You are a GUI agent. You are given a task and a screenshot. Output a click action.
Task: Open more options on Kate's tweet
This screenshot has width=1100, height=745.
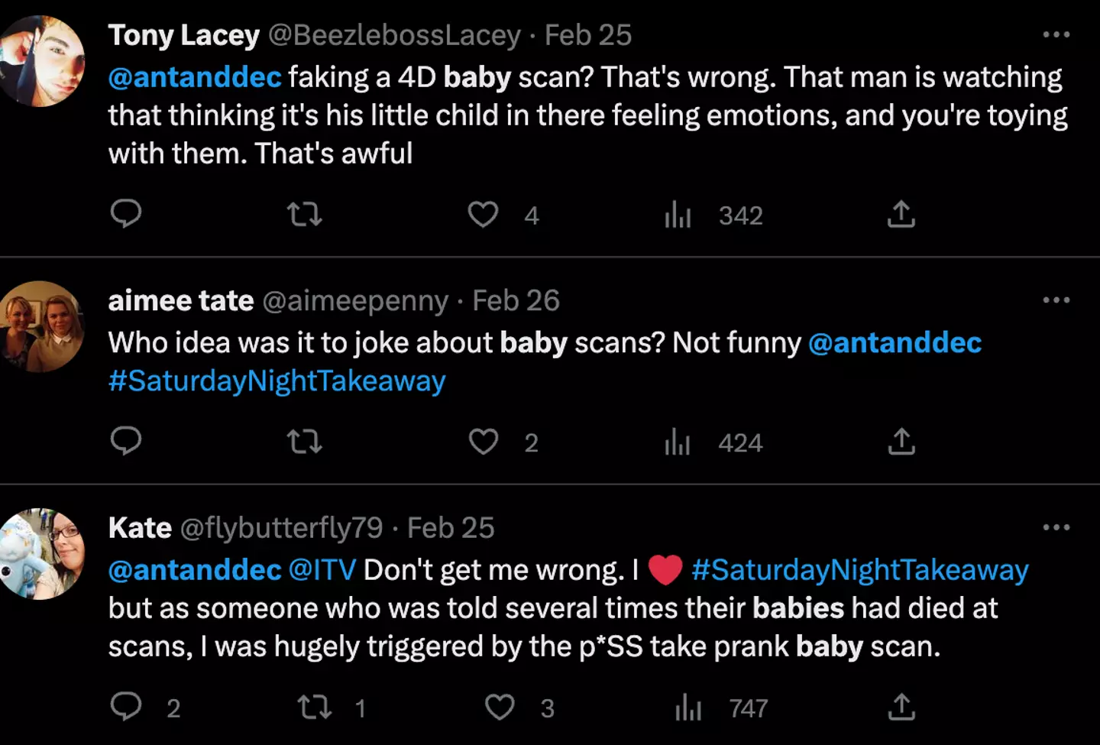point(1057,526)
